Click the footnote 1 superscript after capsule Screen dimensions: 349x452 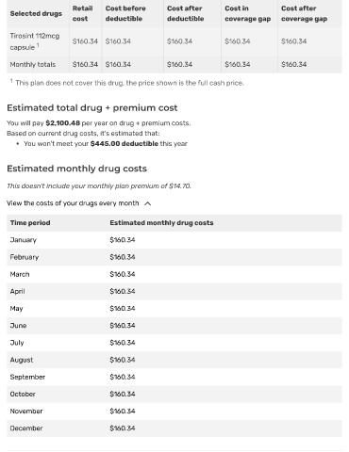point(38,45)
